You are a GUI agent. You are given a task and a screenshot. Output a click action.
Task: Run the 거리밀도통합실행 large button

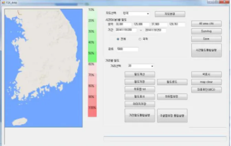(140, 115)
